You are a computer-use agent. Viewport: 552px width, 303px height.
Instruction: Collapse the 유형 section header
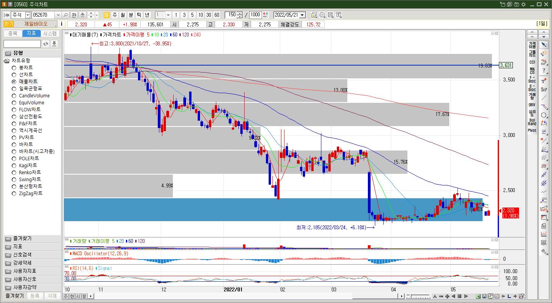point(32,53)
